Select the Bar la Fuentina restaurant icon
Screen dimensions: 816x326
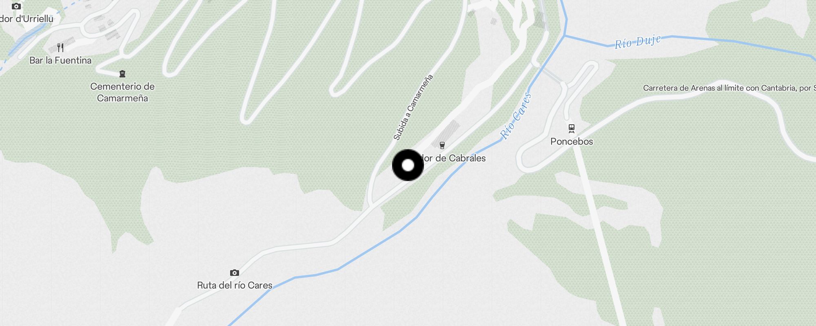tap(60, 48)
